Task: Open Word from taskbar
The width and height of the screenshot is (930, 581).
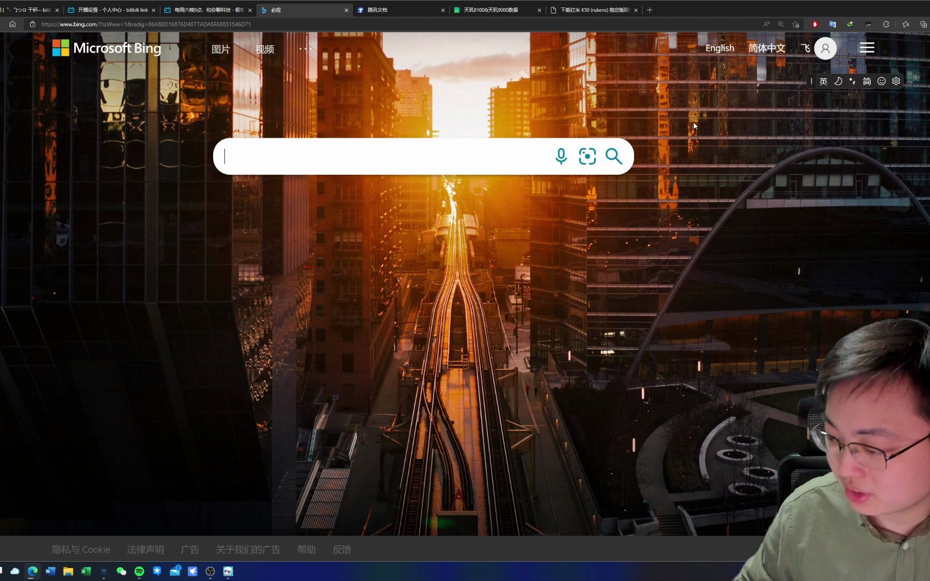Action: (x=51, y=571)
